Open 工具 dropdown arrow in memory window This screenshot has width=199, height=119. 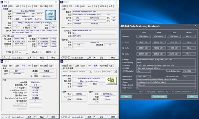pos(35,117)
